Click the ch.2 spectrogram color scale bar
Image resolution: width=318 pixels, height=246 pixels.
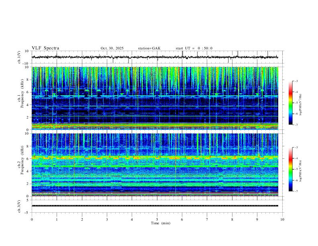click(x=291, y=169)
